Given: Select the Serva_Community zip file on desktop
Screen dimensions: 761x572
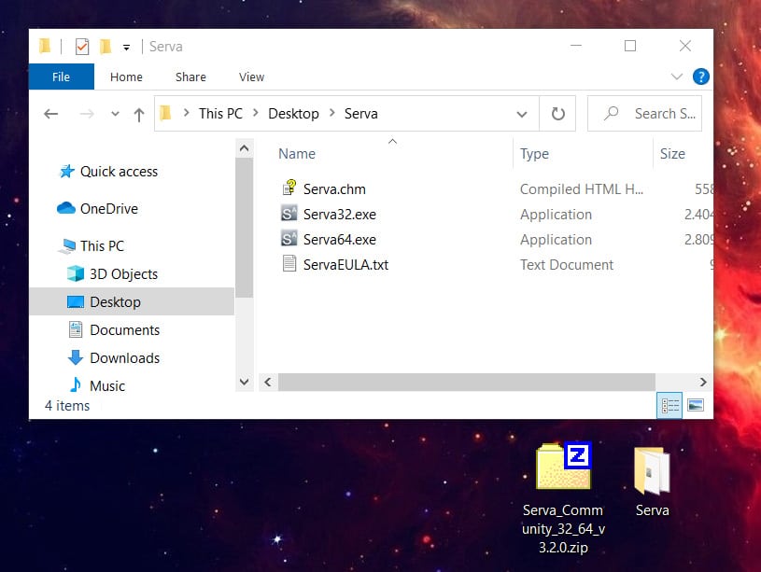Looking at the screenshot, I should tap(563, 497).
